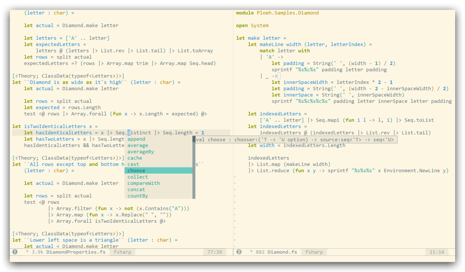Click 'Array.filter' line with x.Contains
This screenshot has height=272, width=465.
[x=119, y=209]
